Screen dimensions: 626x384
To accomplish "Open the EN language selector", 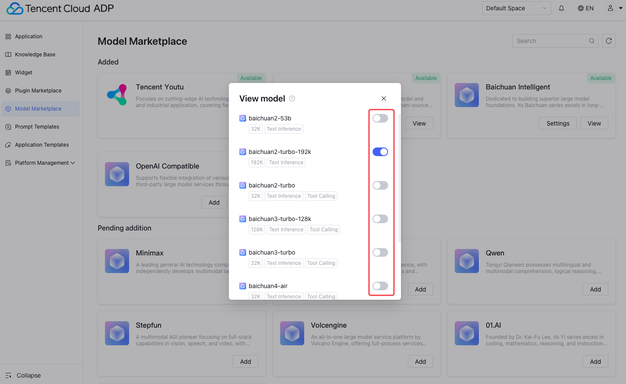I will pos(586,8).
